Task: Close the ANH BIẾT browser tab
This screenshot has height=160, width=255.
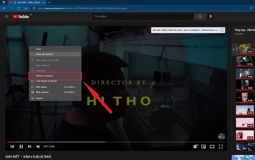Action: 44,3
